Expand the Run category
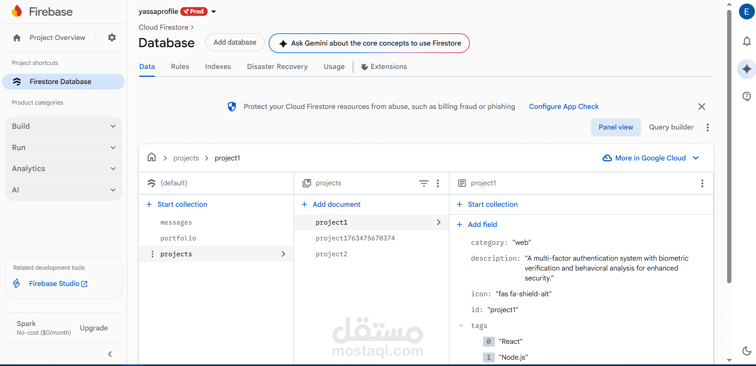 point(63,148)
